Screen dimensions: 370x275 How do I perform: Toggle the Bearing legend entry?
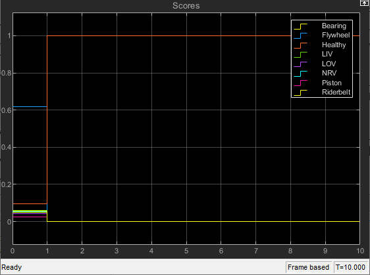(x=334, y=26)
